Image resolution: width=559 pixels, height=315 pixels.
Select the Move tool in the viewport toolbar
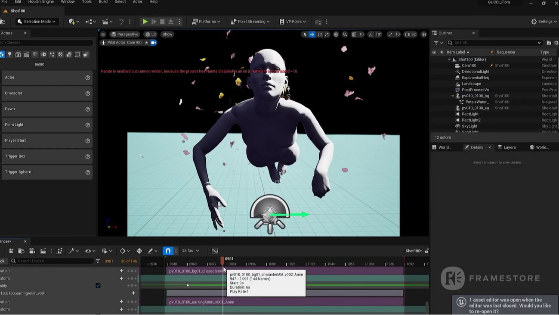click(312, 34)
